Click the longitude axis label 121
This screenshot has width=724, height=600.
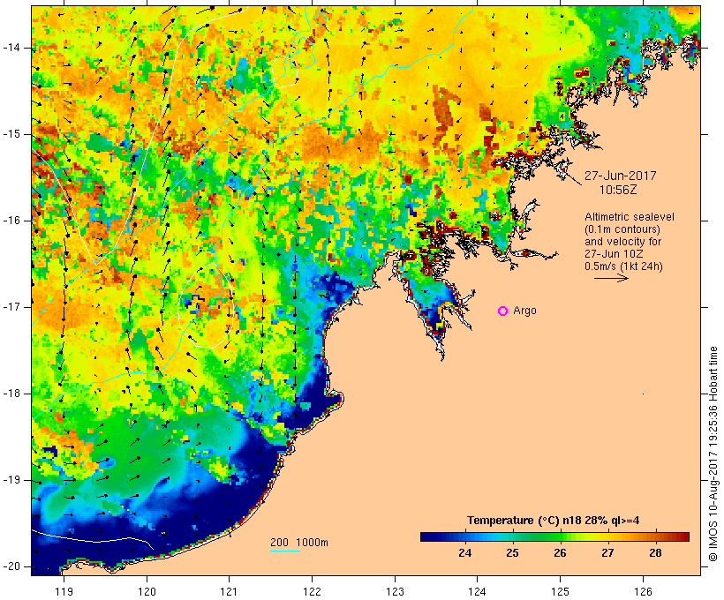[229, 591]
